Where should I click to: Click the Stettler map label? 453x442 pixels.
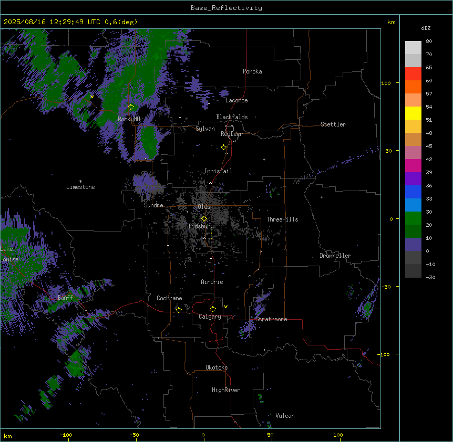click(333, 124)
